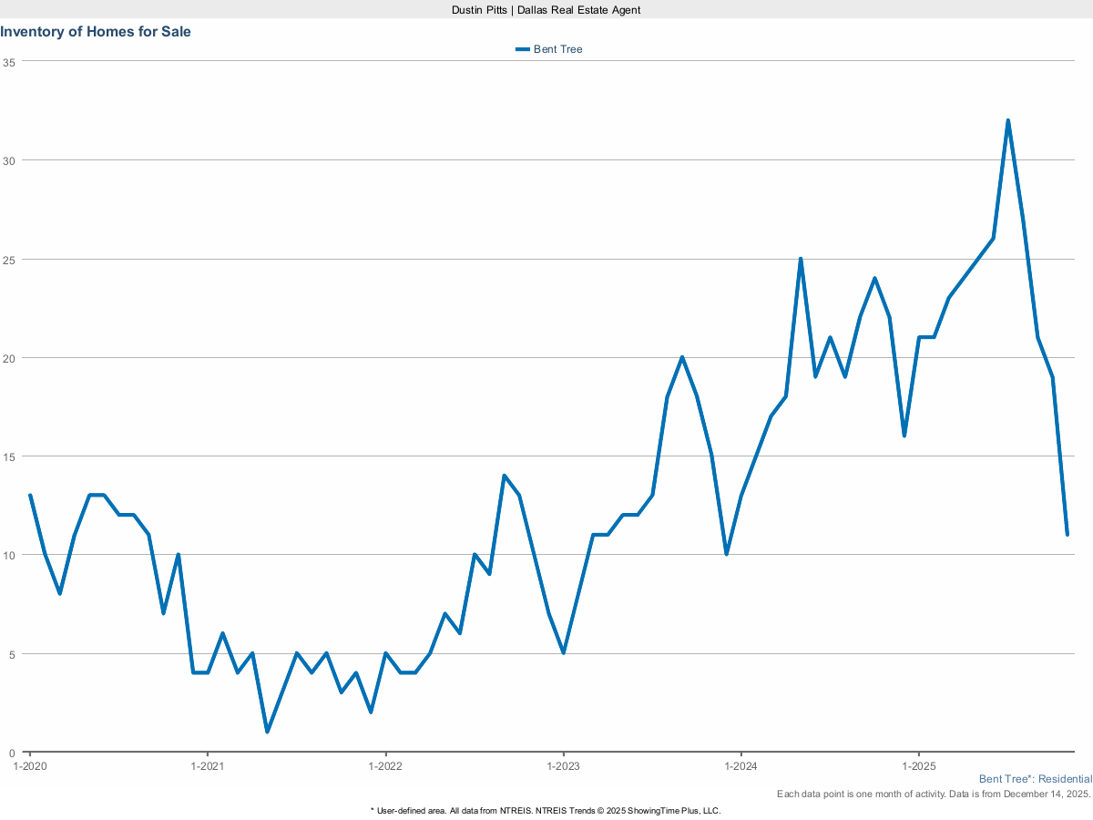Viewport: 1093px width, 820px height.
Task: Select the 1-2024 x-axis label
Action: 741,765
